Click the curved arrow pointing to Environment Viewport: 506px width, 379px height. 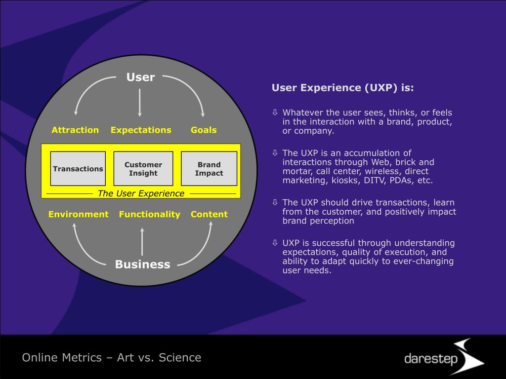tap(89, 244)
